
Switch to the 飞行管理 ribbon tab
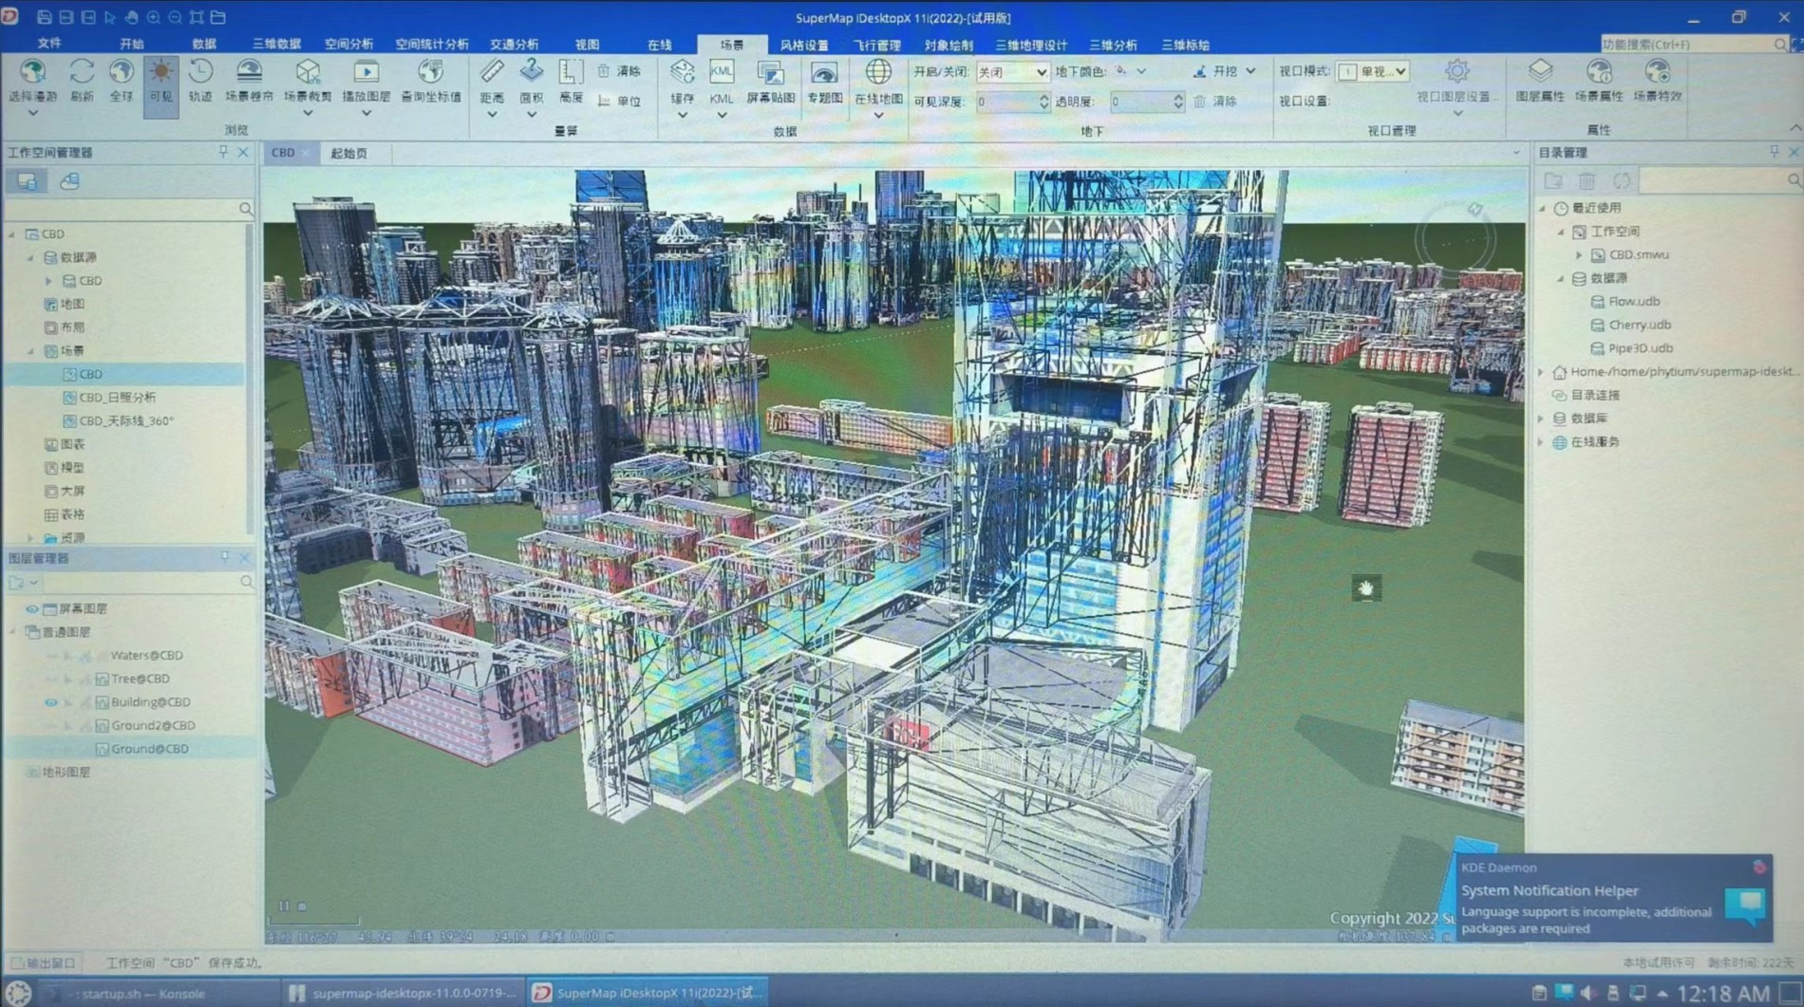[x=875, y=45]
